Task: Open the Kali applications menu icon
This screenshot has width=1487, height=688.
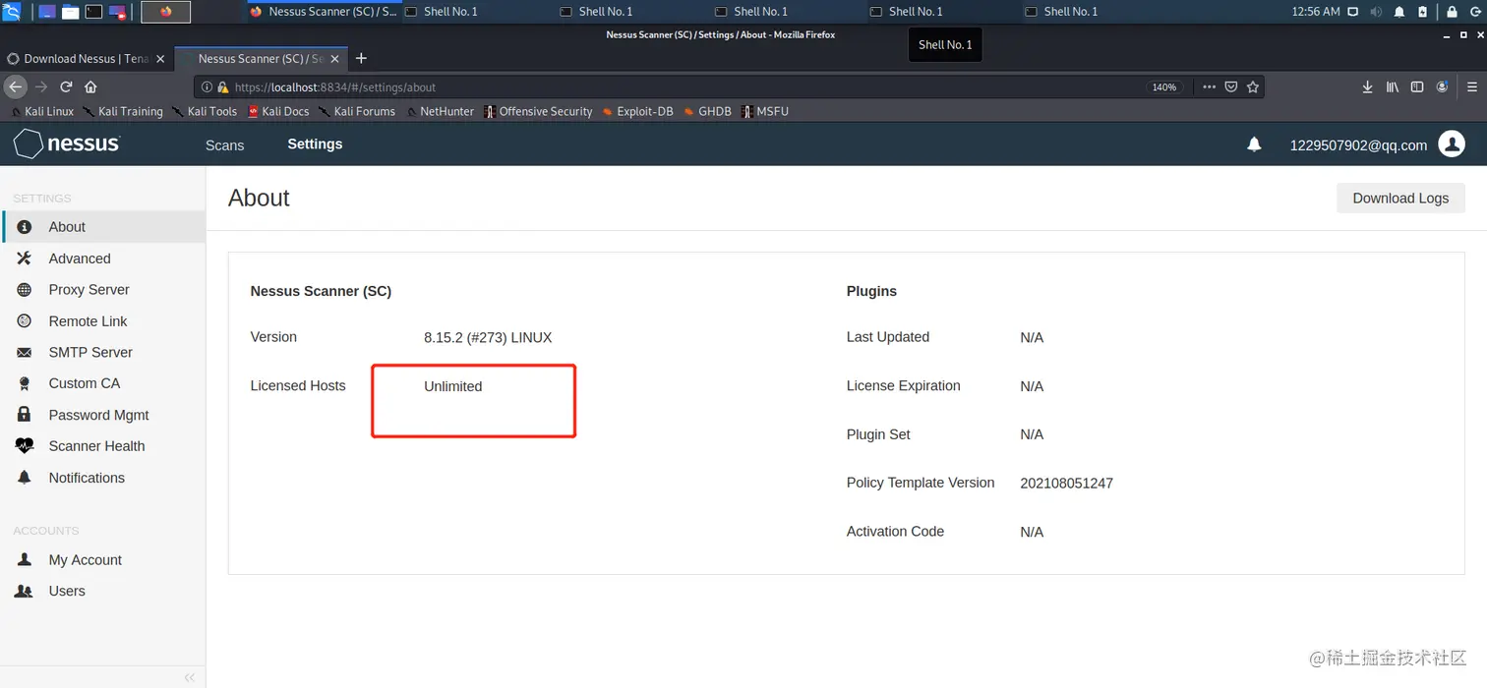Action: [x=12, y=12]
